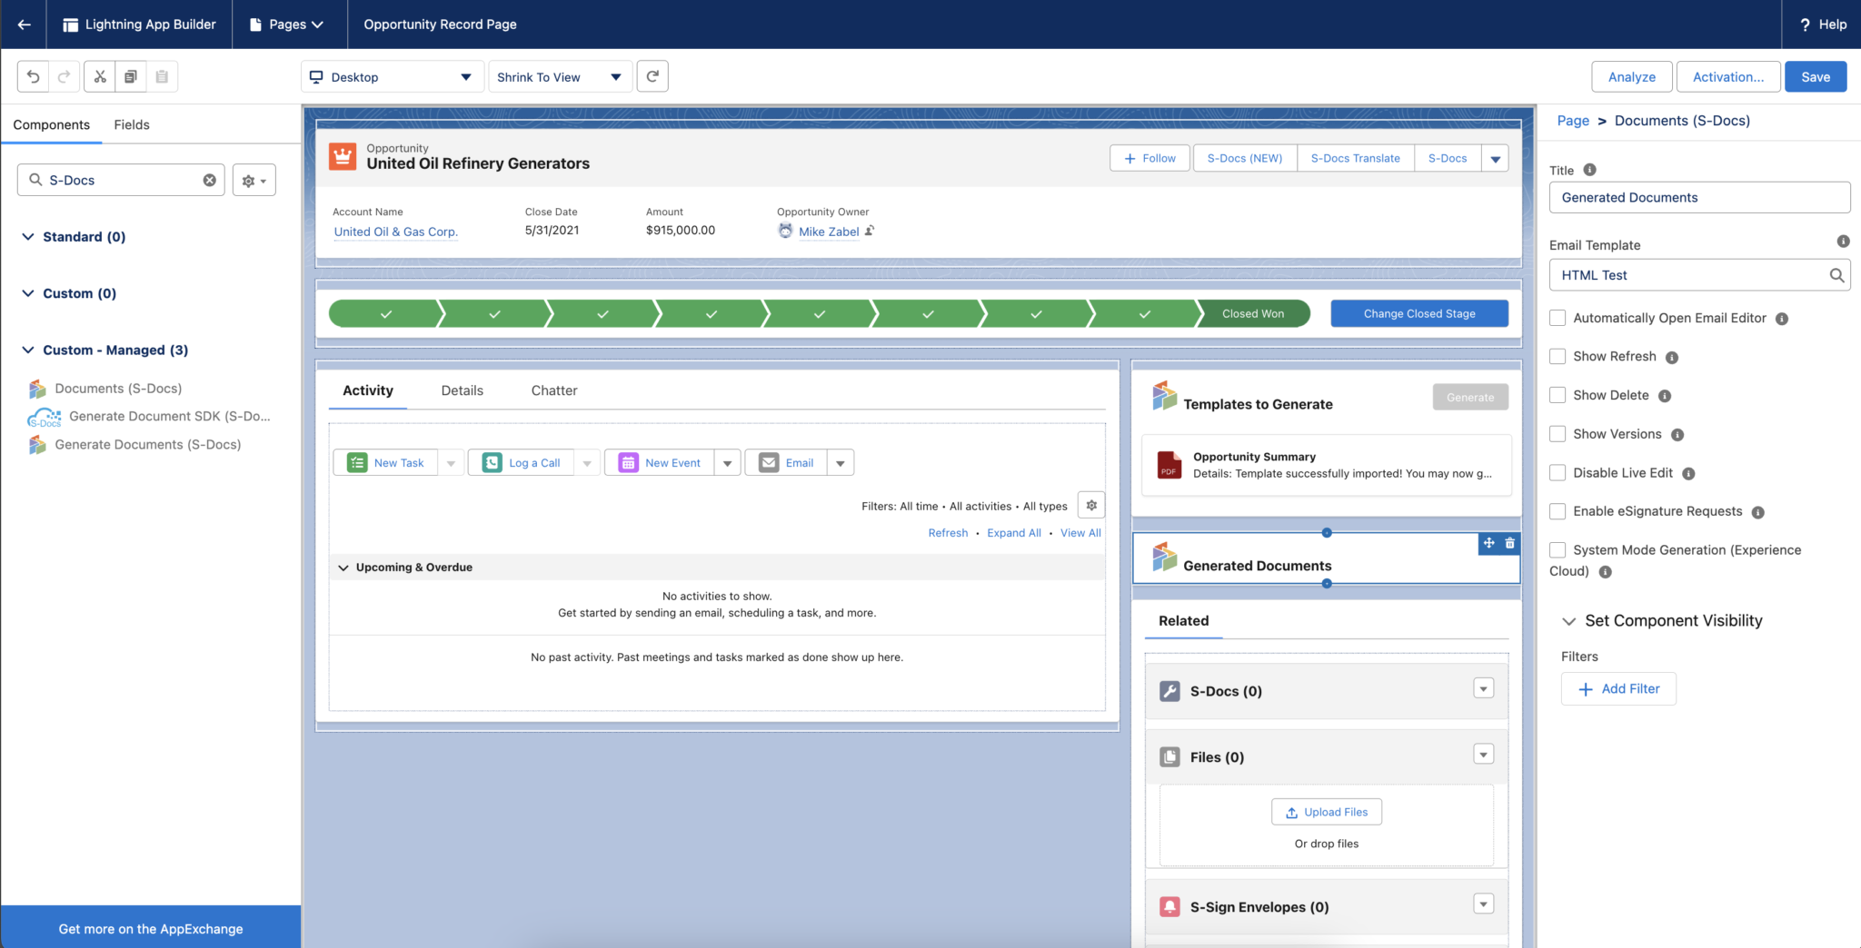Save the Opportunity Record Page

[x=1815, y=76]
